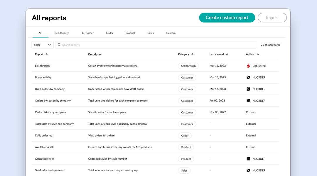Sort by Category column arrow
The width and height of the screenshot is (317, 176).
click(x=193, y=54)
